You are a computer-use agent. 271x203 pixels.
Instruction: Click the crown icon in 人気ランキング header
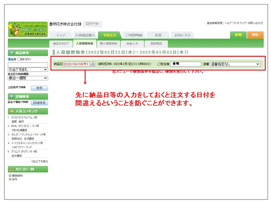12,111
